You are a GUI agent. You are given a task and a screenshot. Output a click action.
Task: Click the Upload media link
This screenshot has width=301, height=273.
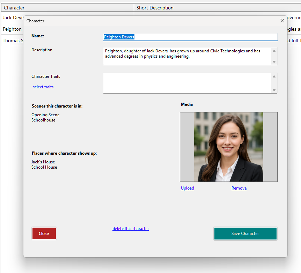(x=188, y=188)
